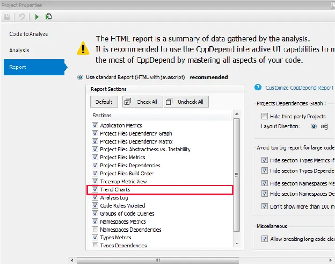The height and width of the screenshot is (264, 335).
Task: Click the Undo icon in toolbar
Action: click(x=22, y=17)
